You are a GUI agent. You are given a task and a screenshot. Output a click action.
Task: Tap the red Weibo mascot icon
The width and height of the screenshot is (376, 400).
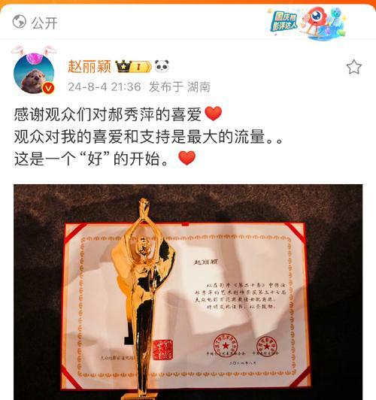pyautogui.click(x=315, y=21)
